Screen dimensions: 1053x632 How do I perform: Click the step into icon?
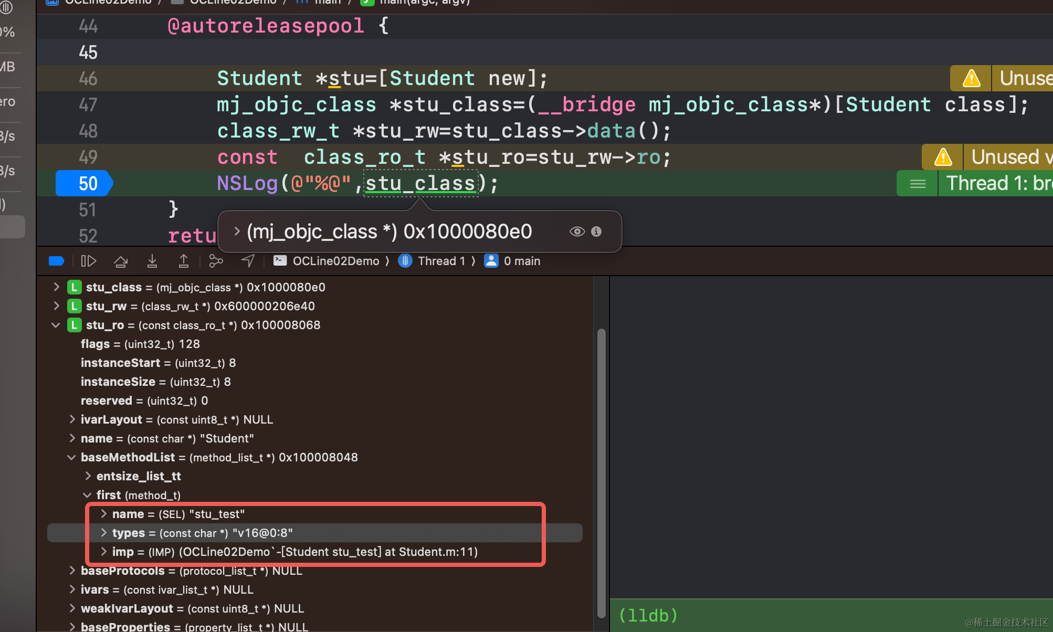(152, 261)
